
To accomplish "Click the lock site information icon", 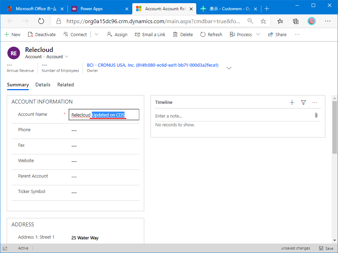I will coord(59,21).
